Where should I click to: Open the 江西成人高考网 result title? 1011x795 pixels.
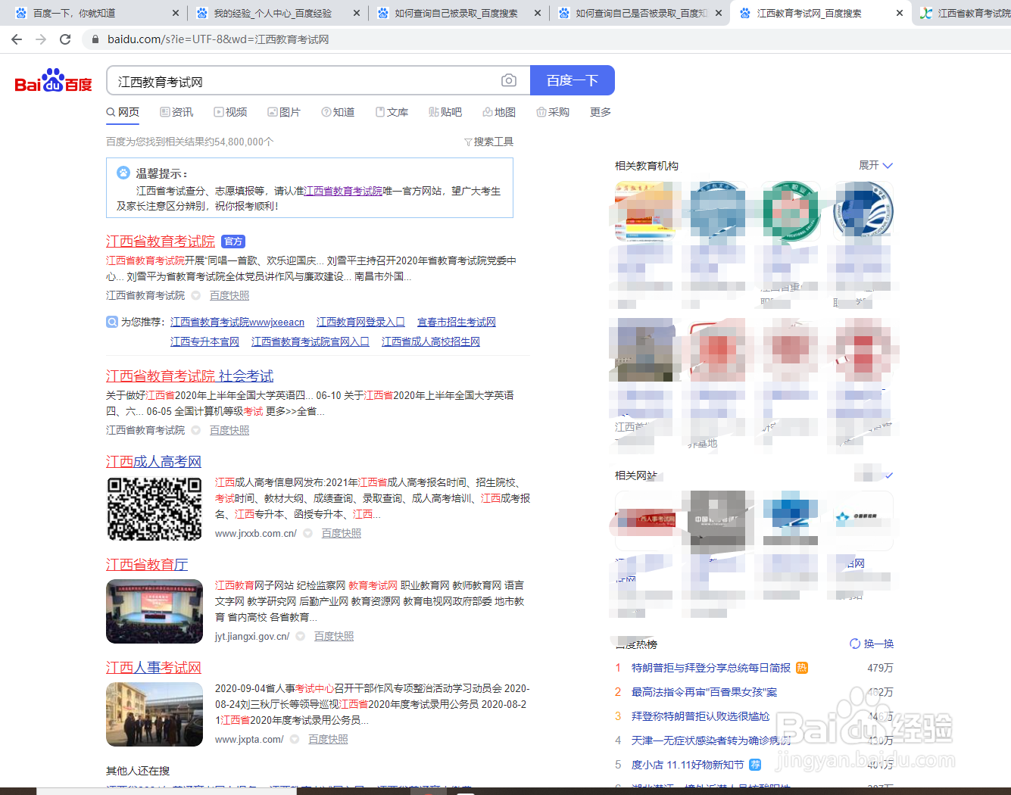(154, 461)
